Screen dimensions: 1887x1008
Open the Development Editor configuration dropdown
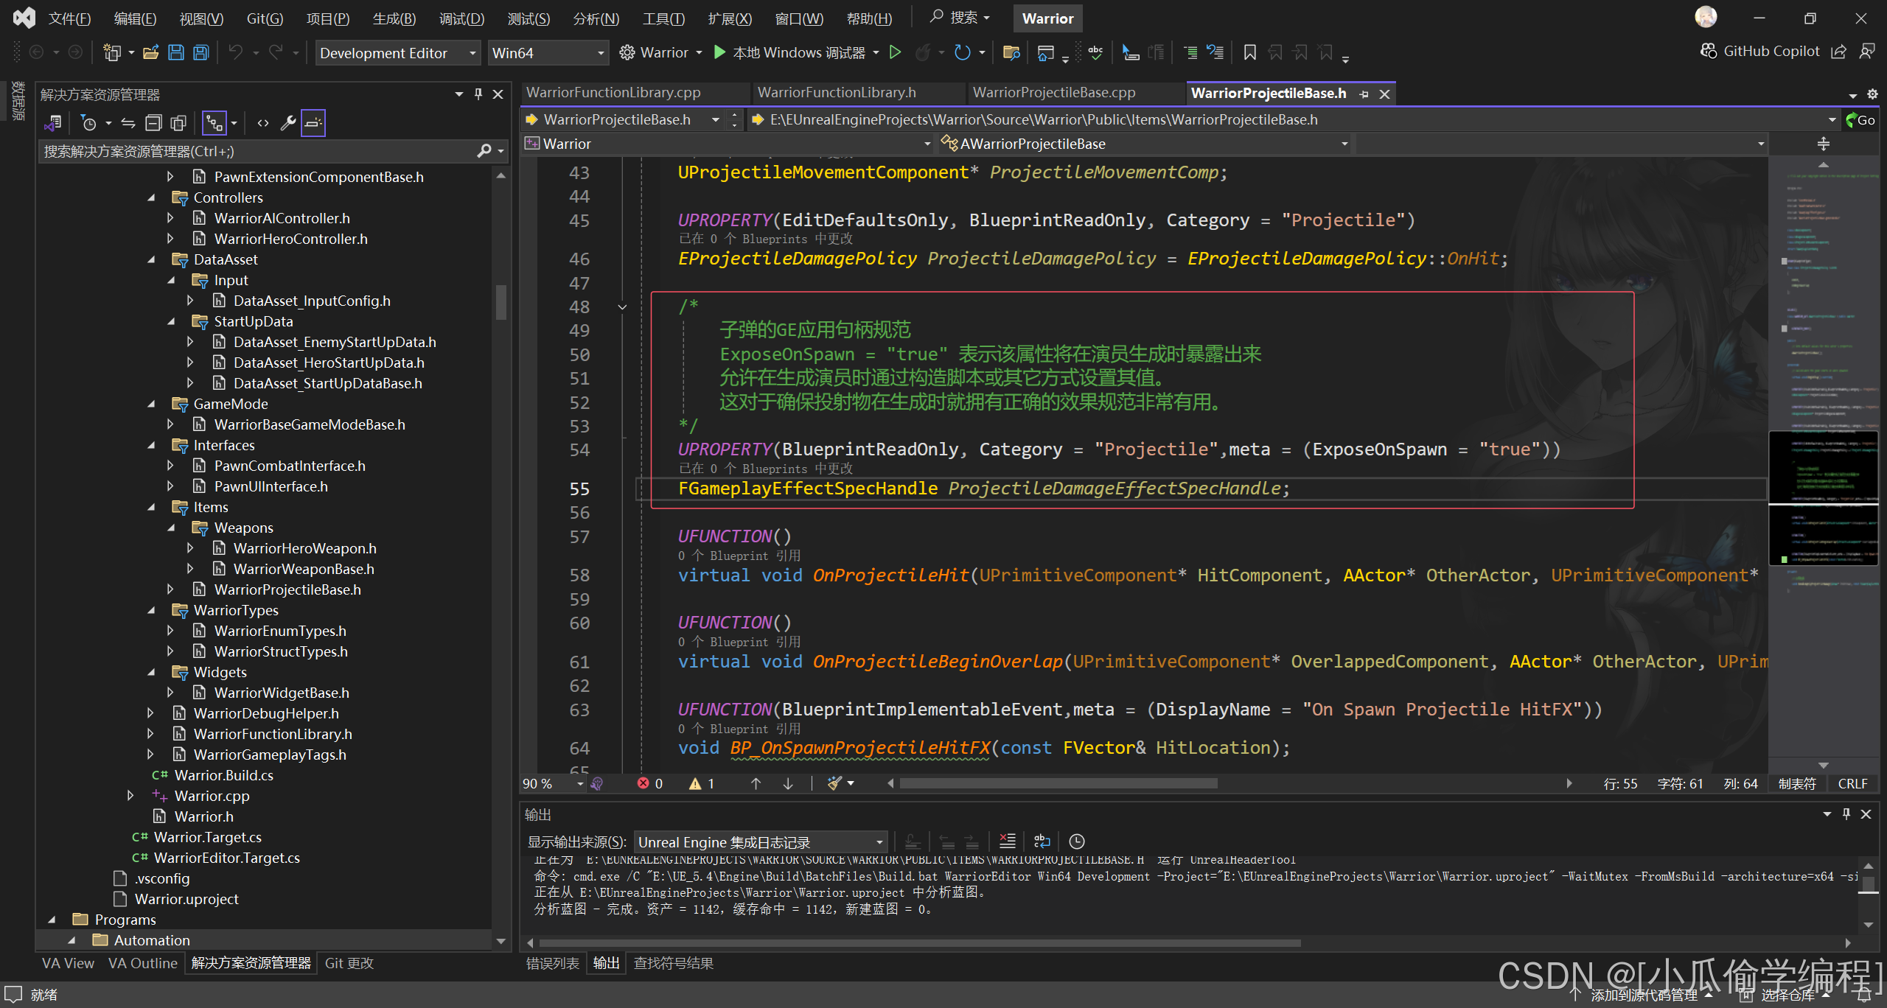398,53
